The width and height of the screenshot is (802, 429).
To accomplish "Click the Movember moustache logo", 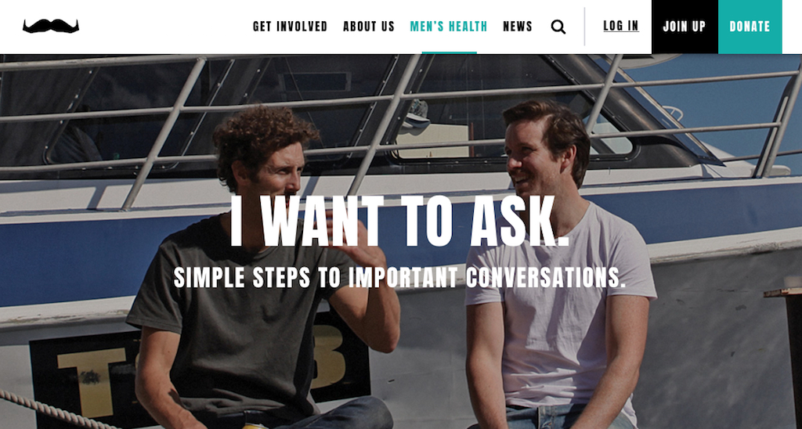I will pyautogui.click(x=51, y=26).
